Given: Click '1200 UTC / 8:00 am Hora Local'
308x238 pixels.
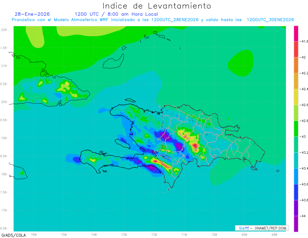Looking at the screenshot, I should [116, 14].
